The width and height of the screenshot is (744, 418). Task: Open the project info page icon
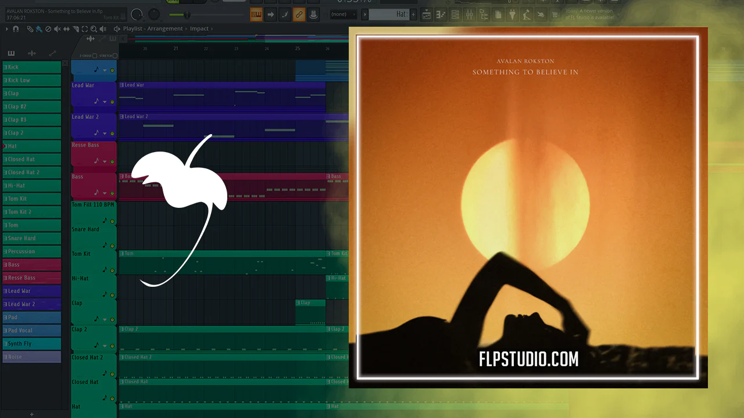pos(498,14)
